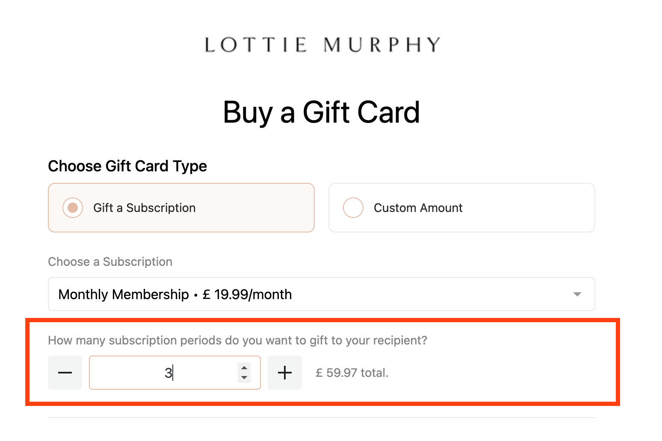Image resolution: width=662 pixels, height=441 pixels.
Task: Select Custom Amount gift card type
Action: click(461, 208)
